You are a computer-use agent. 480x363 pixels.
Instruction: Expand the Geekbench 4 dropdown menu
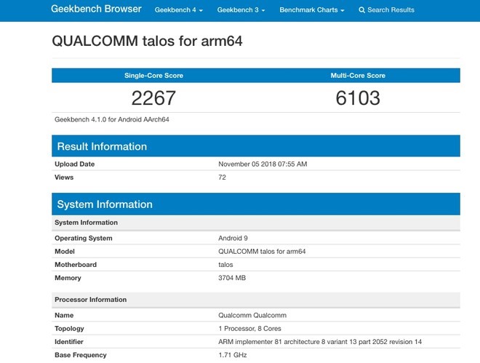click(178, 10)
